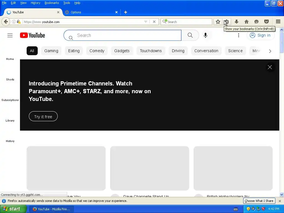Click the page scrollbar down arrow
This screenshot has width=284, height=213.
click(x=282, y=194)
